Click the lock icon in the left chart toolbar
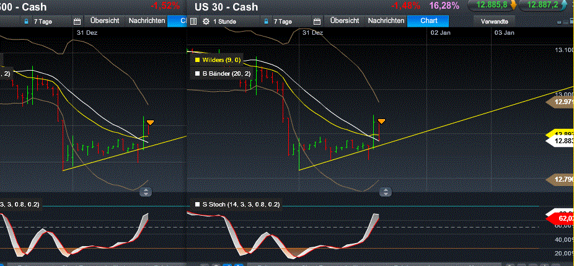Viewport: 574px width, 266px height. (x=26, y=21)
